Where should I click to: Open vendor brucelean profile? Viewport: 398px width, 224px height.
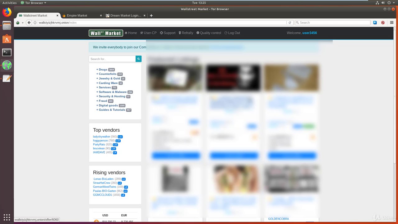99,149
